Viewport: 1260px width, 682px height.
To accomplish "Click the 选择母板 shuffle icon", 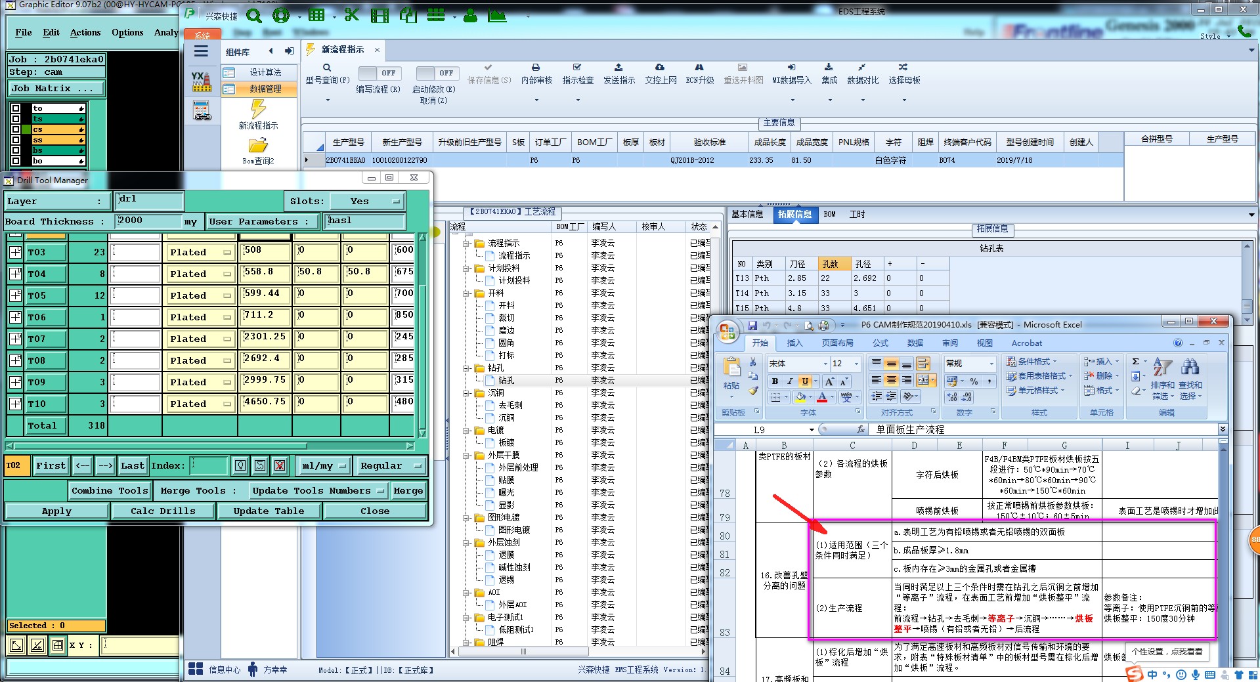I will coord(903,68).
